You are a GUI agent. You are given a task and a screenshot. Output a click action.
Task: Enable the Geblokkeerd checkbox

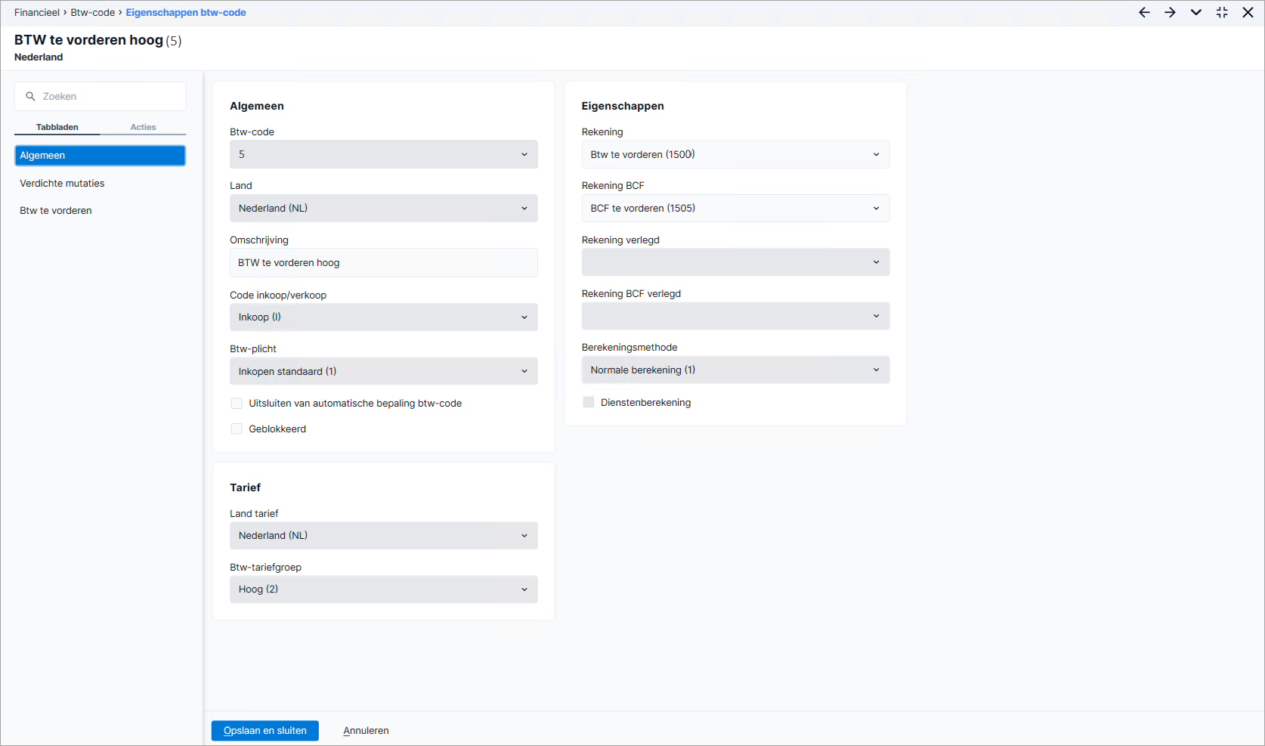click(x=237, y=429)
